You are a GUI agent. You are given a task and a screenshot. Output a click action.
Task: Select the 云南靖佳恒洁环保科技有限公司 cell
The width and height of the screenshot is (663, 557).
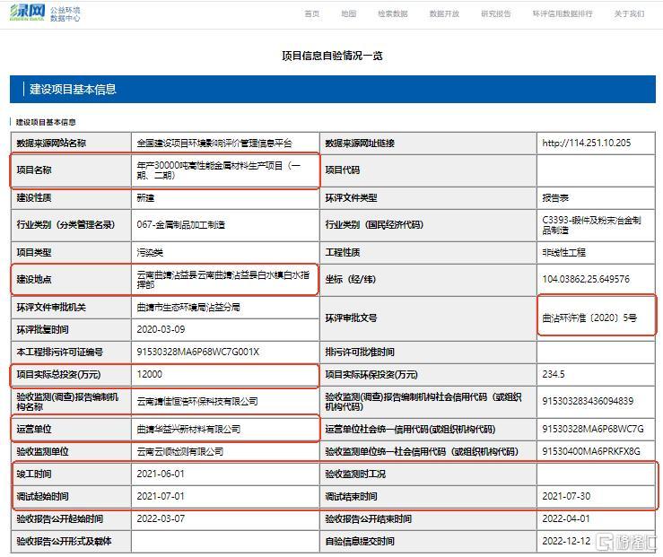tap(225, 402)
